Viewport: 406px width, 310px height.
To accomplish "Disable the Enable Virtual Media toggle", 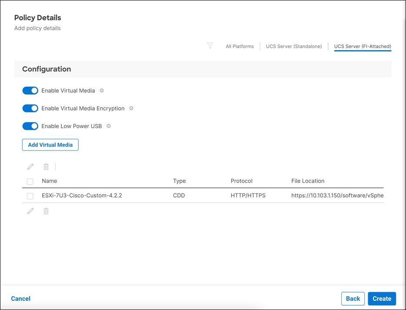I will coord(30,91).
